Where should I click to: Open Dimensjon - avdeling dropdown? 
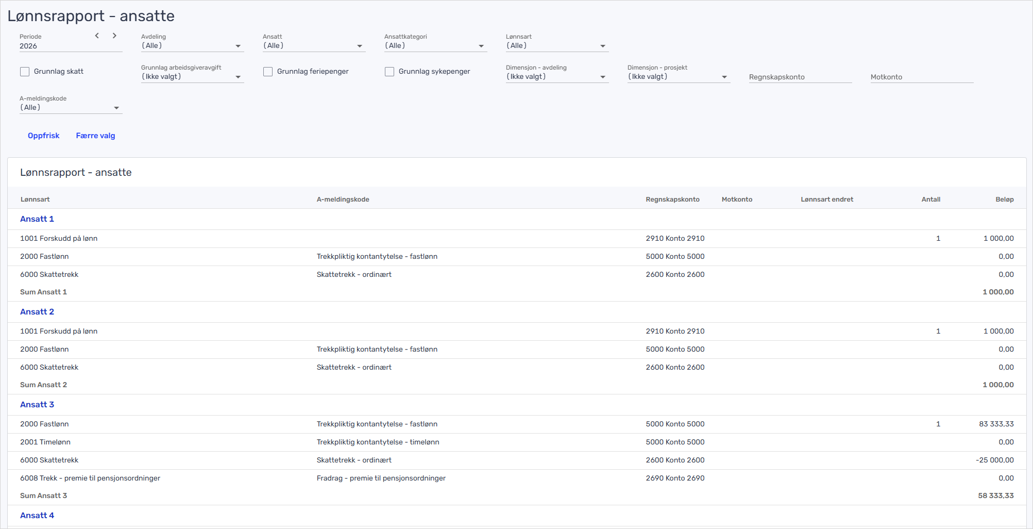[556, 77]
